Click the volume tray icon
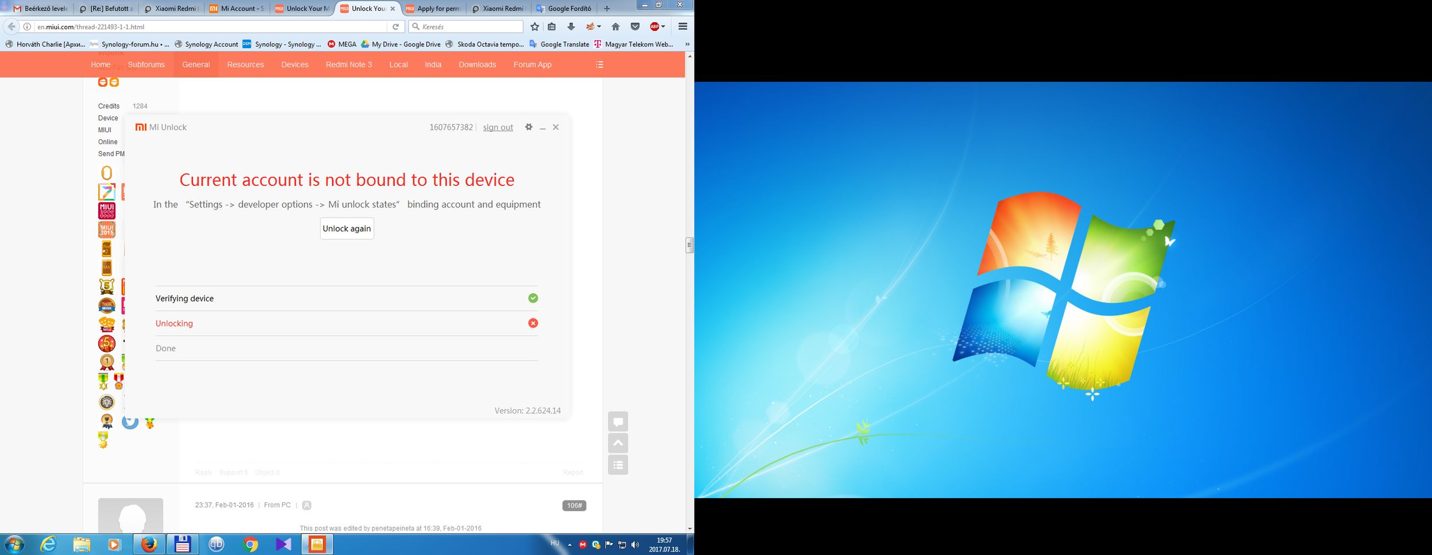 tap(635, 545)
